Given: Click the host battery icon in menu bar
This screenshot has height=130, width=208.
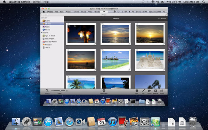Looking at the screenshot, I should [163, 2].
